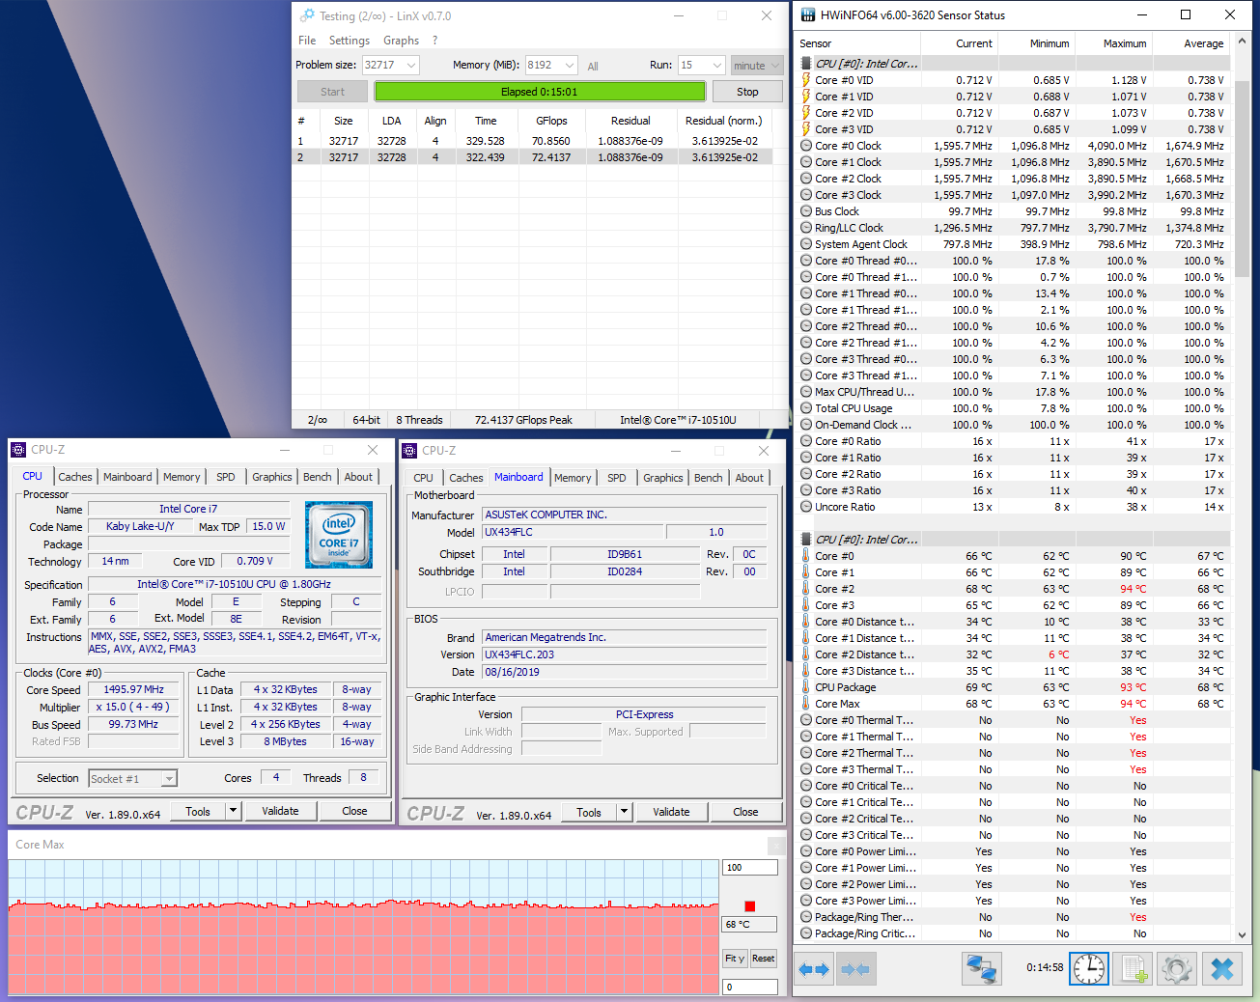
Task: Click Package/Ring Thermal sensor icon
Action: click(x=806, y=917)
